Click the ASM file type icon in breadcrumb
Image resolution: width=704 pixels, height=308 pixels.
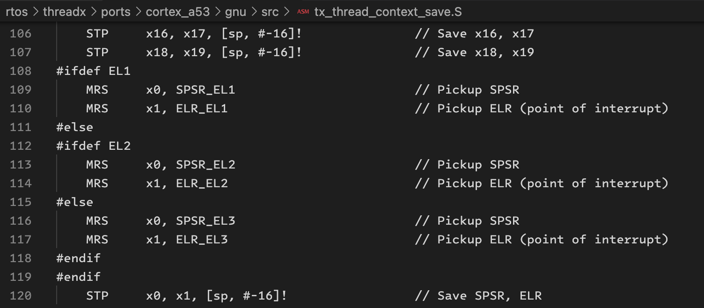(303, 12)
